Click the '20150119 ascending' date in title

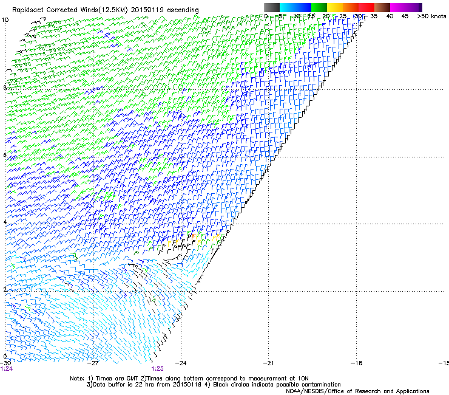(164, 10)
